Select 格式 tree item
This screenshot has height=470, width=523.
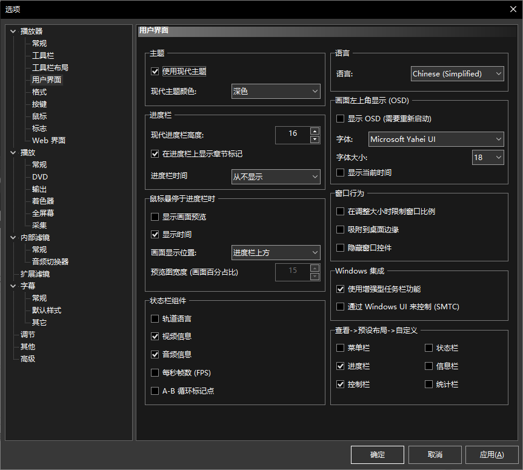click(x=39, y=92)
